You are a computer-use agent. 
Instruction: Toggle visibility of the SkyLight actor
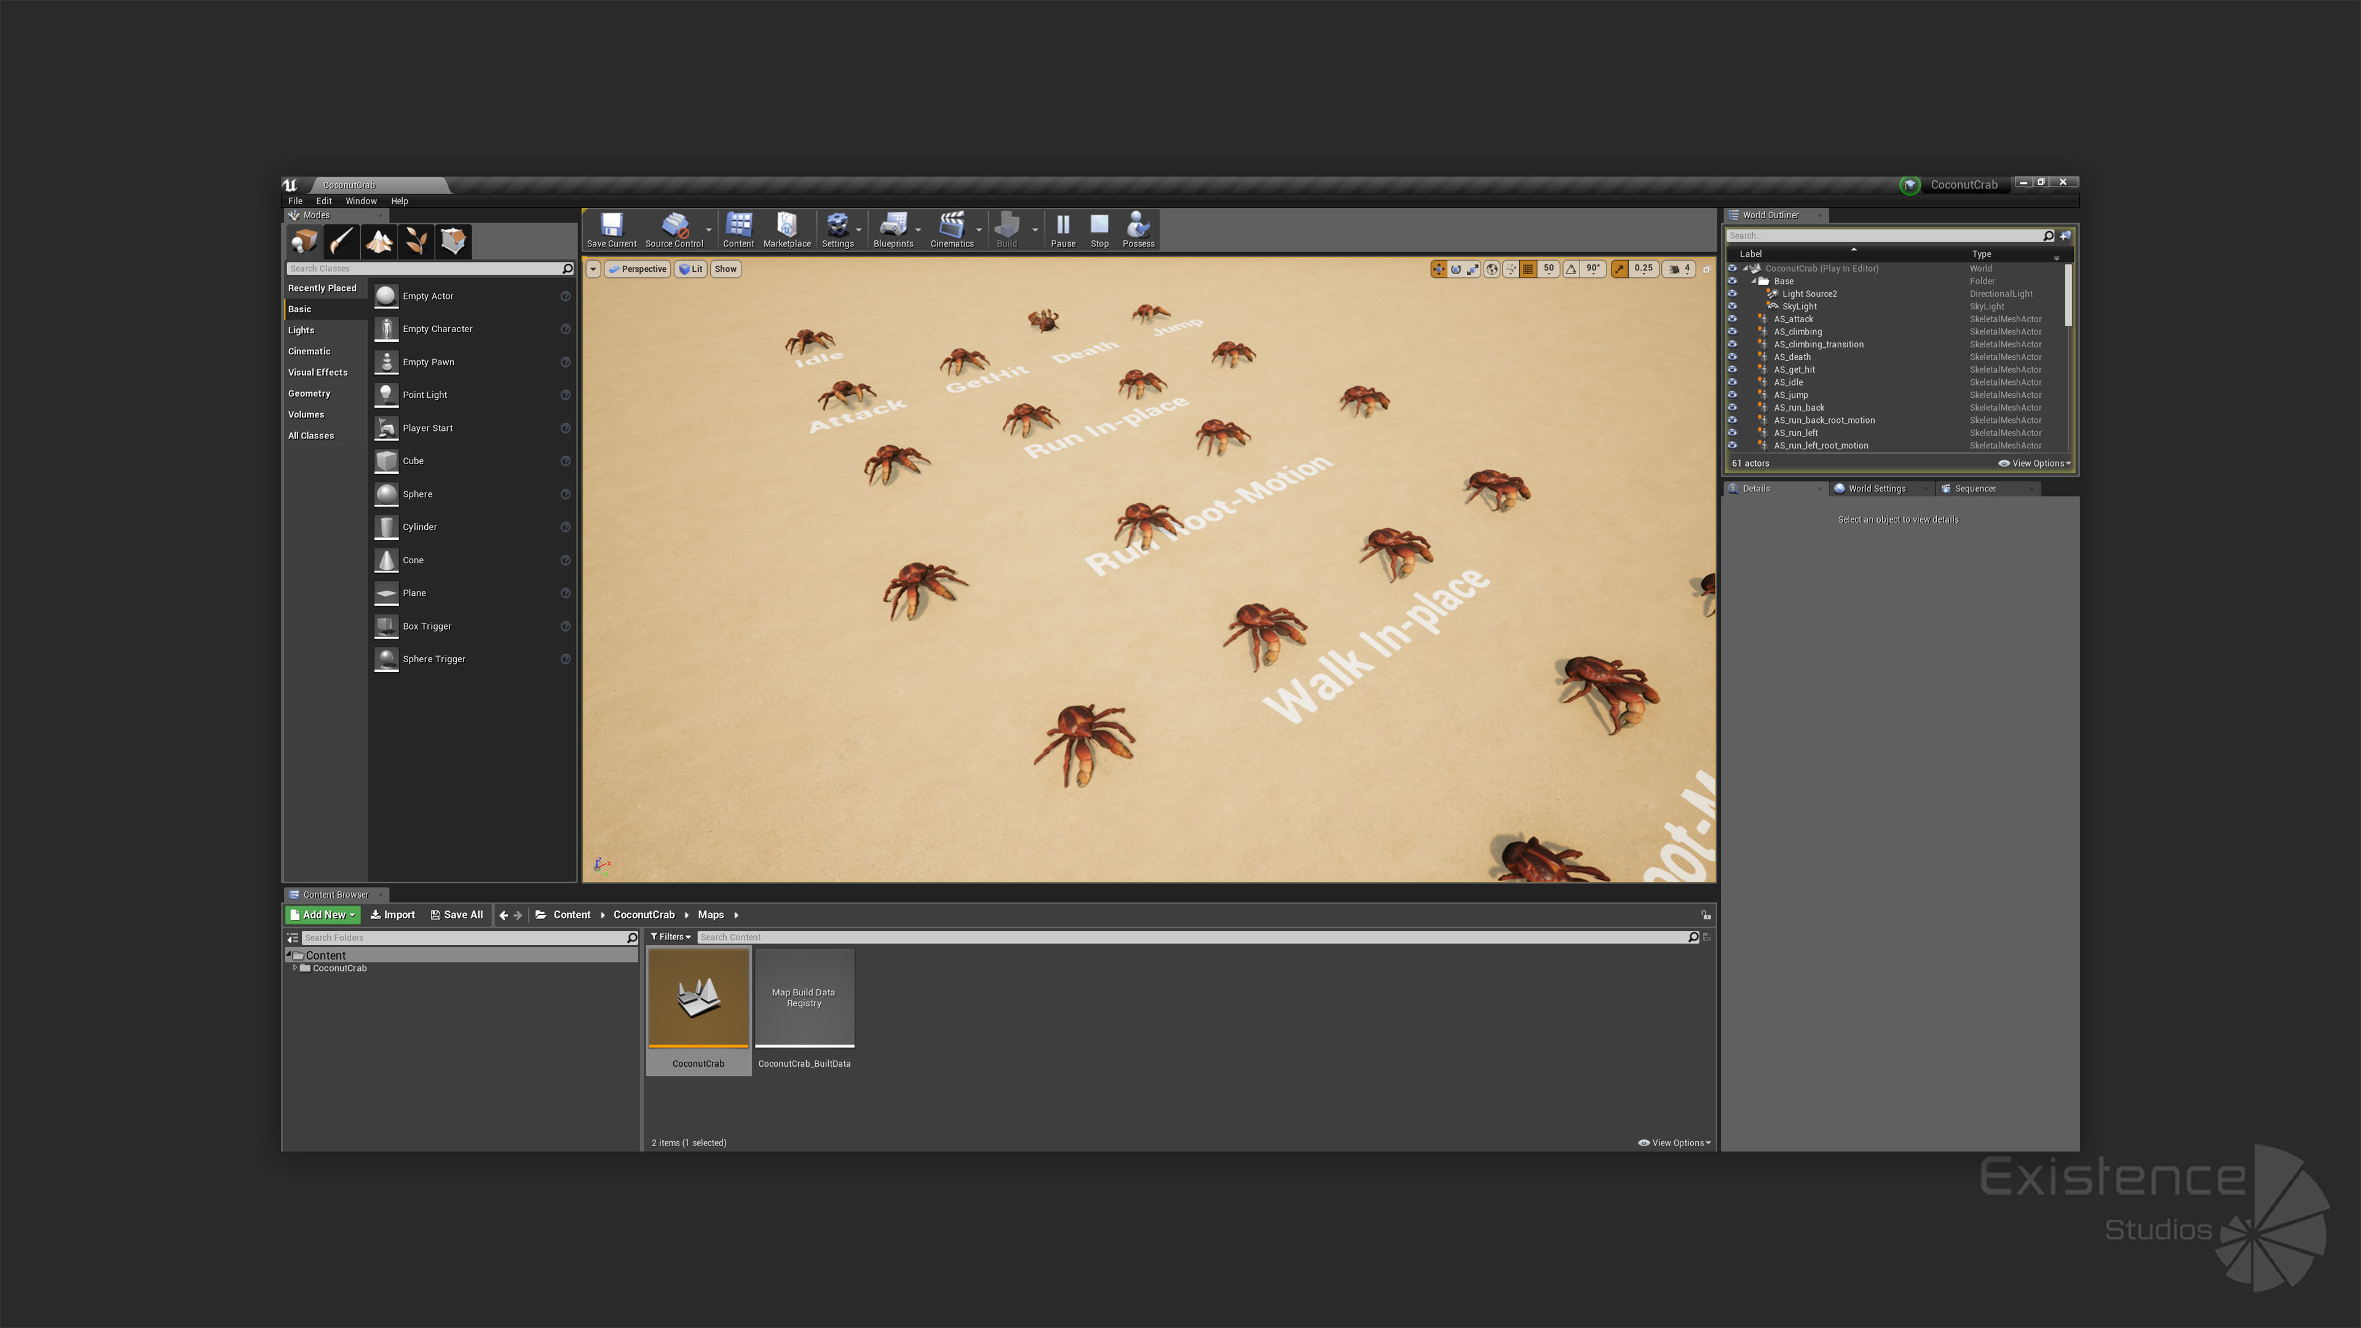[1732, 306]
